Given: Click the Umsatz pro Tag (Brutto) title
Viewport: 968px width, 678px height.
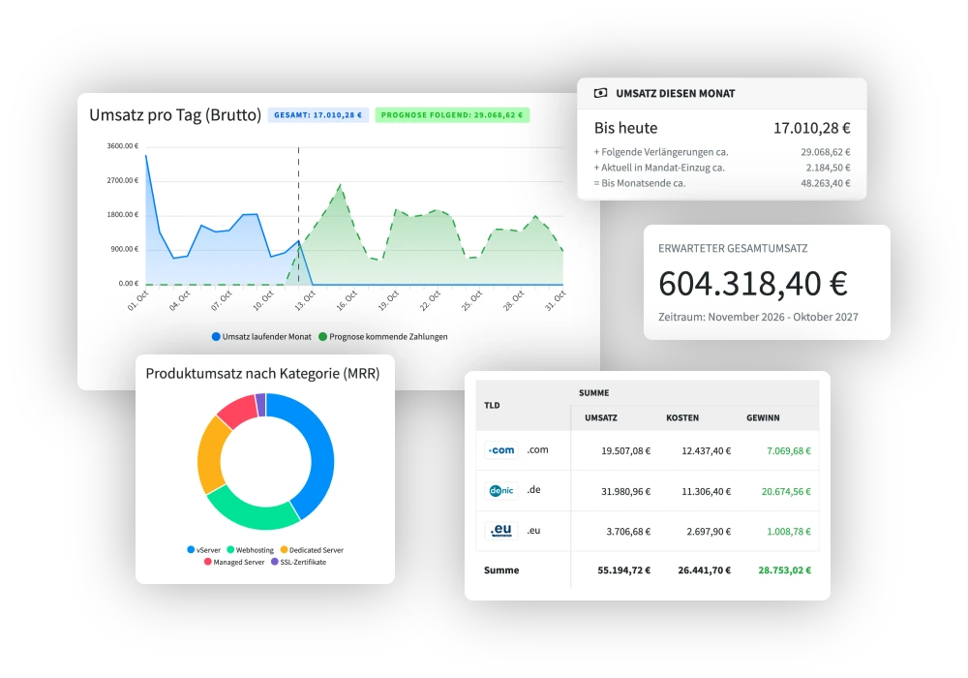Looking at the screenshot, I should tap(175, 115).
